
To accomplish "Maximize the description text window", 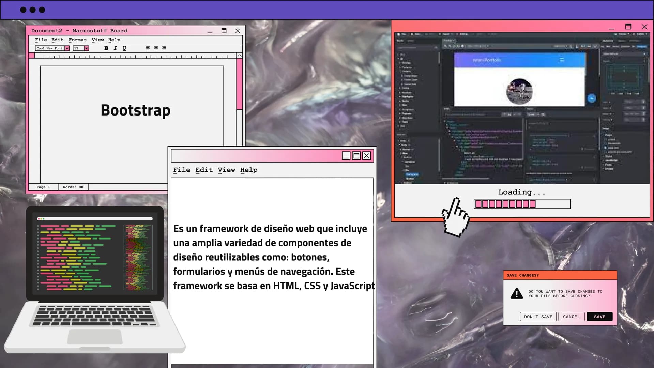I will 356,156.
